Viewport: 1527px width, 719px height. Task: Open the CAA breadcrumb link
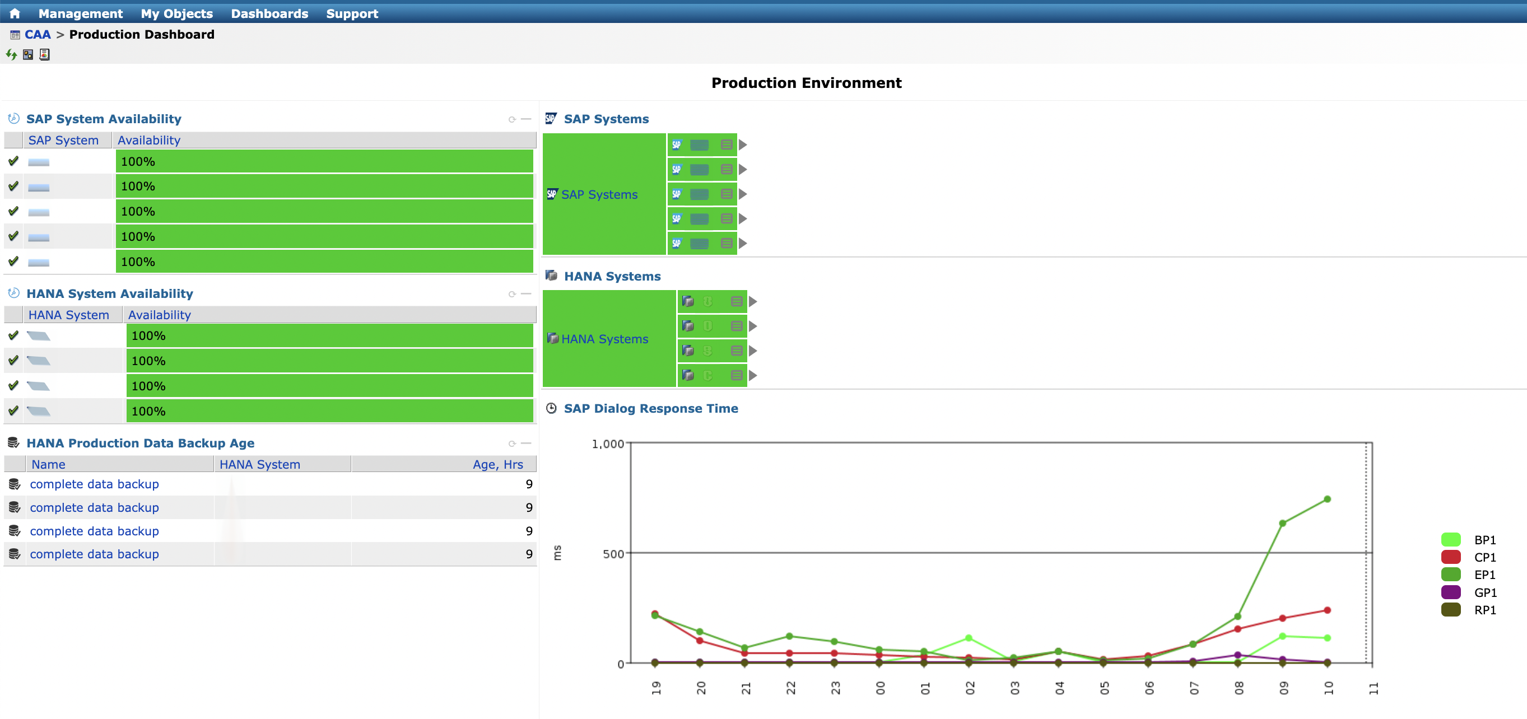[x=37, y=34]
